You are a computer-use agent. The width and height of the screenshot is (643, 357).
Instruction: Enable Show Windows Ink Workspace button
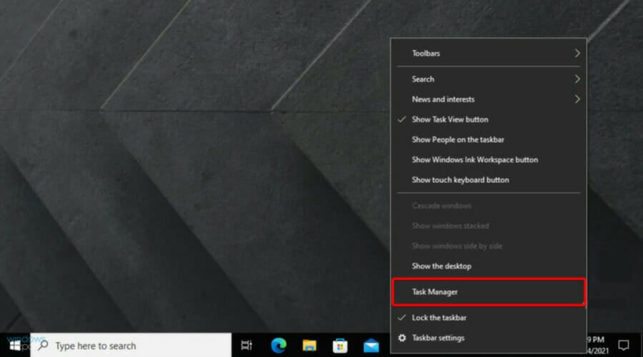(489, 160)
